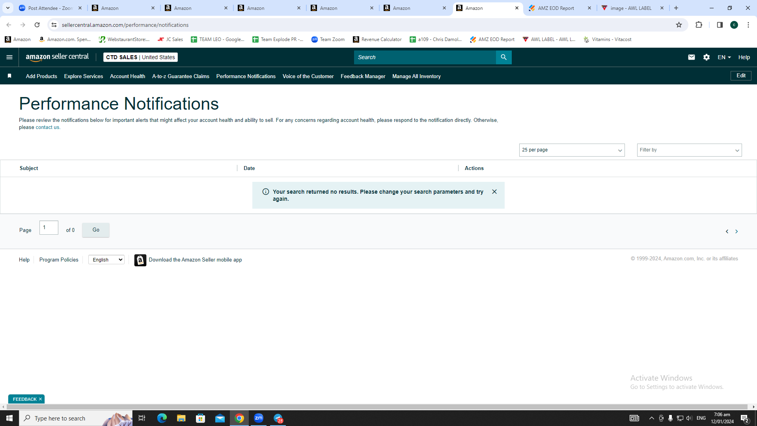
Task: Open Feedback Manager in the nav bar
Action: pyautogui.click(x=363, y=76)
